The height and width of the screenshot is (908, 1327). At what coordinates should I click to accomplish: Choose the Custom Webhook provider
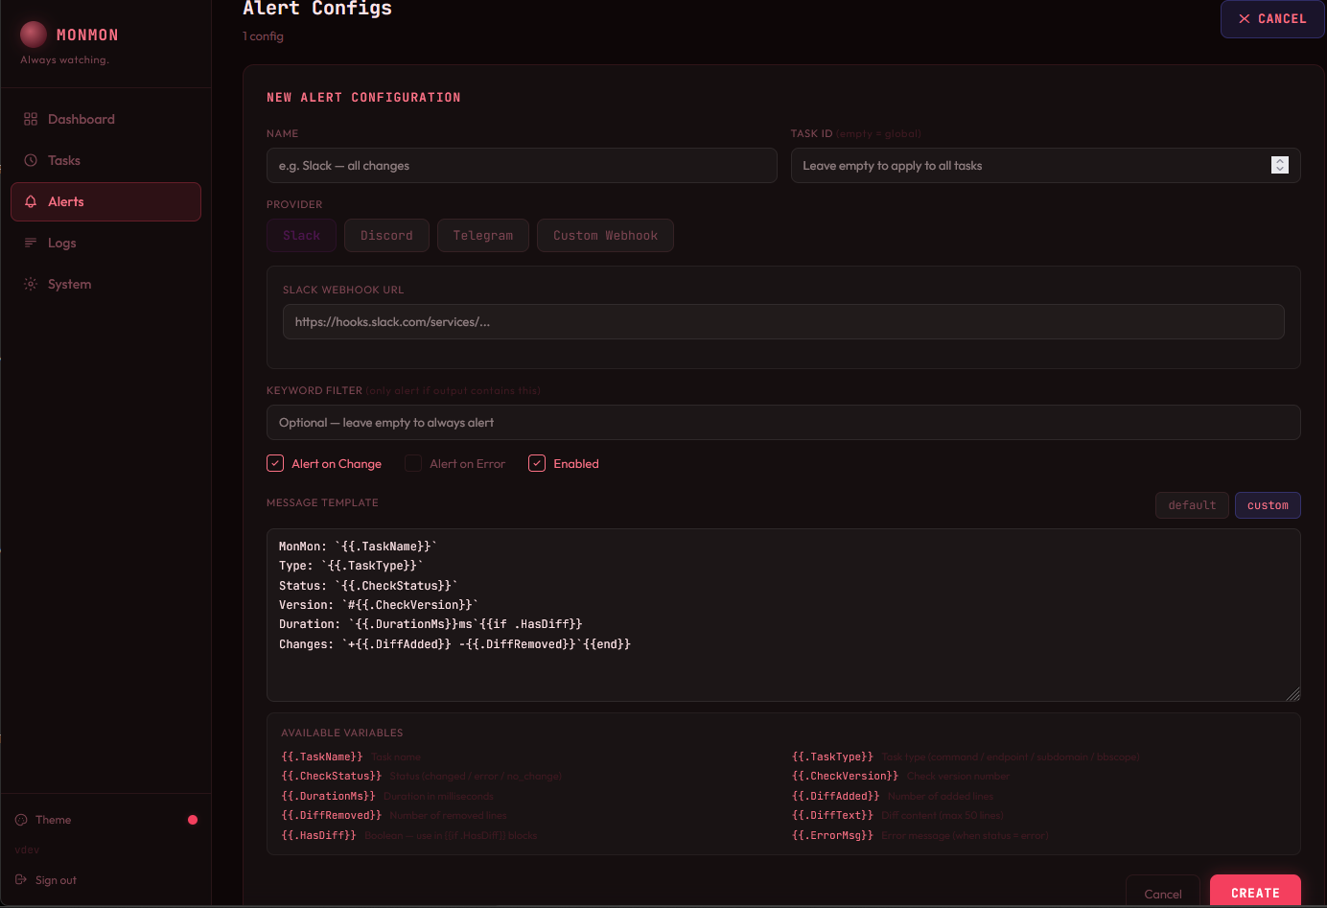[605, 236]
